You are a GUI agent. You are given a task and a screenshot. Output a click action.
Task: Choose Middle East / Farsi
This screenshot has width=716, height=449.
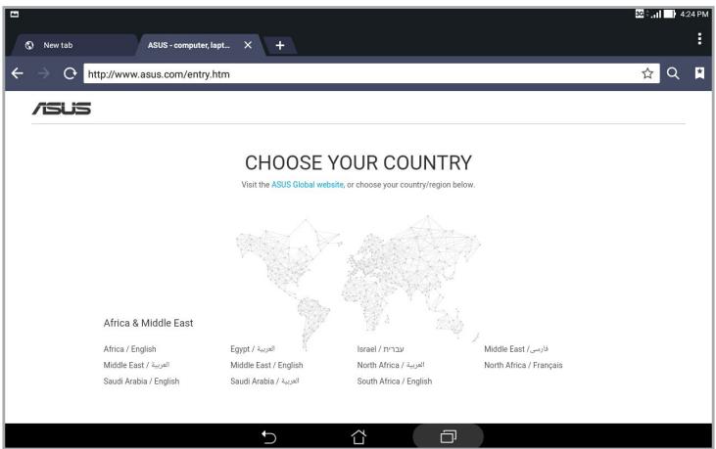click(516, 349)
